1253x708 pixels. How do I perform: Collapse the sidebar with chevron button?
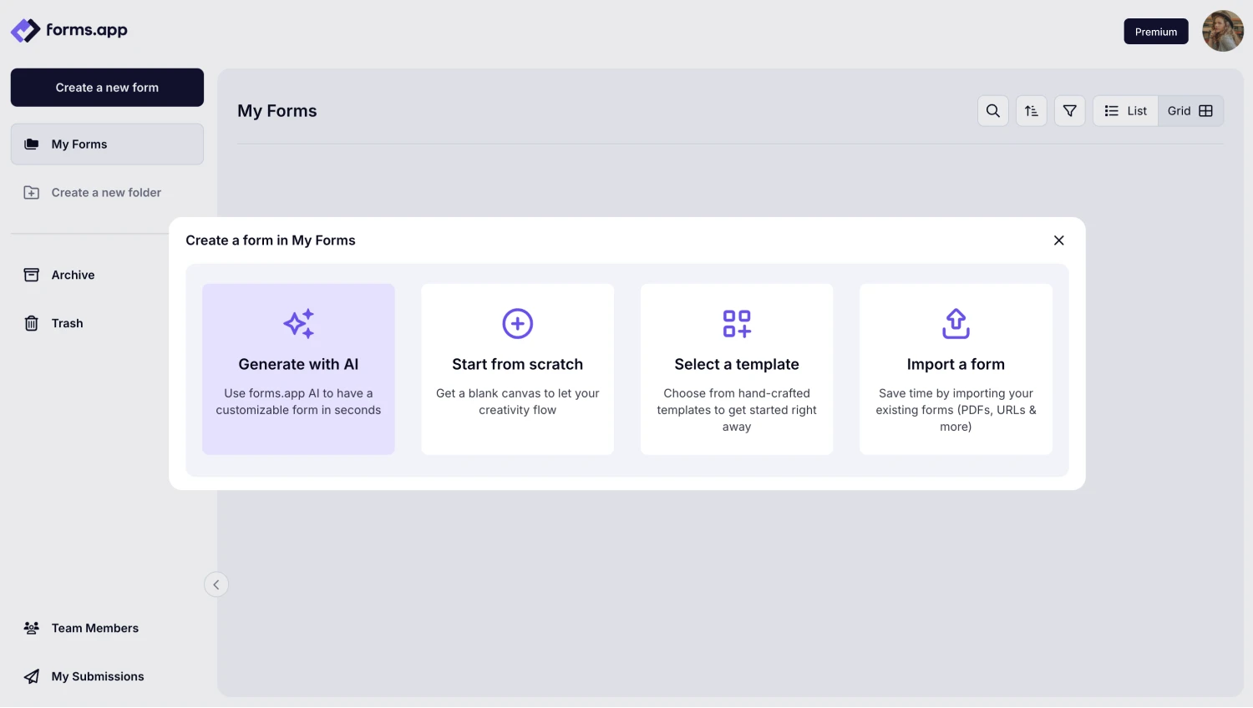tap(216, 584)
